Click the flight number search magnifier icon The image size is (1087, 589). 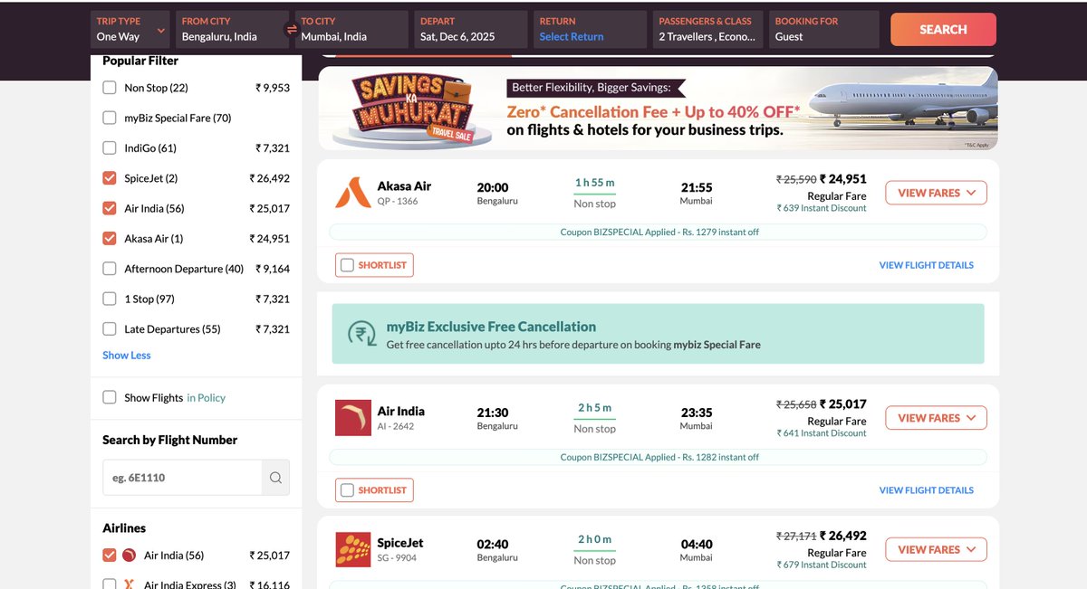click(x=275, y=478)
